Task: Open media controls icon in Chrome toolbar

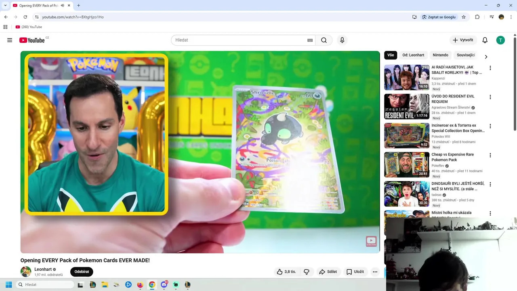Action: click(492, 17)
